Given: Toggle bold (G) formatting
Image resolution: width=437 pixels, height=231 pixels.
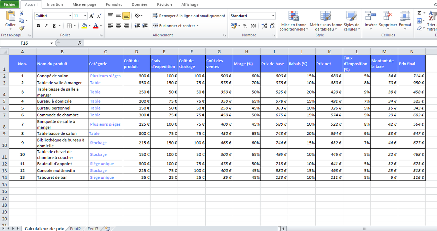Looking at the screenshot, I should [x=38, y=26].
